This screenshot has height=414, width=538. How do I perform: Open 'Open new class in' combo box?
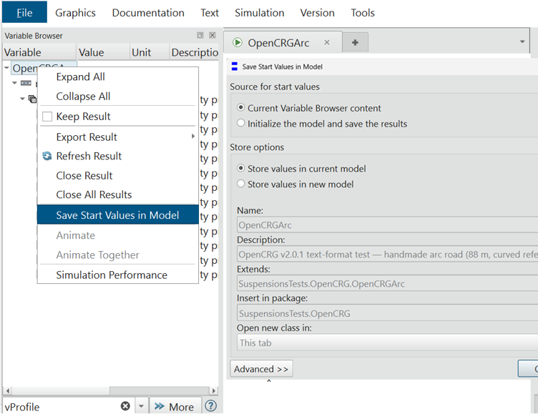(x=387, y=342)
